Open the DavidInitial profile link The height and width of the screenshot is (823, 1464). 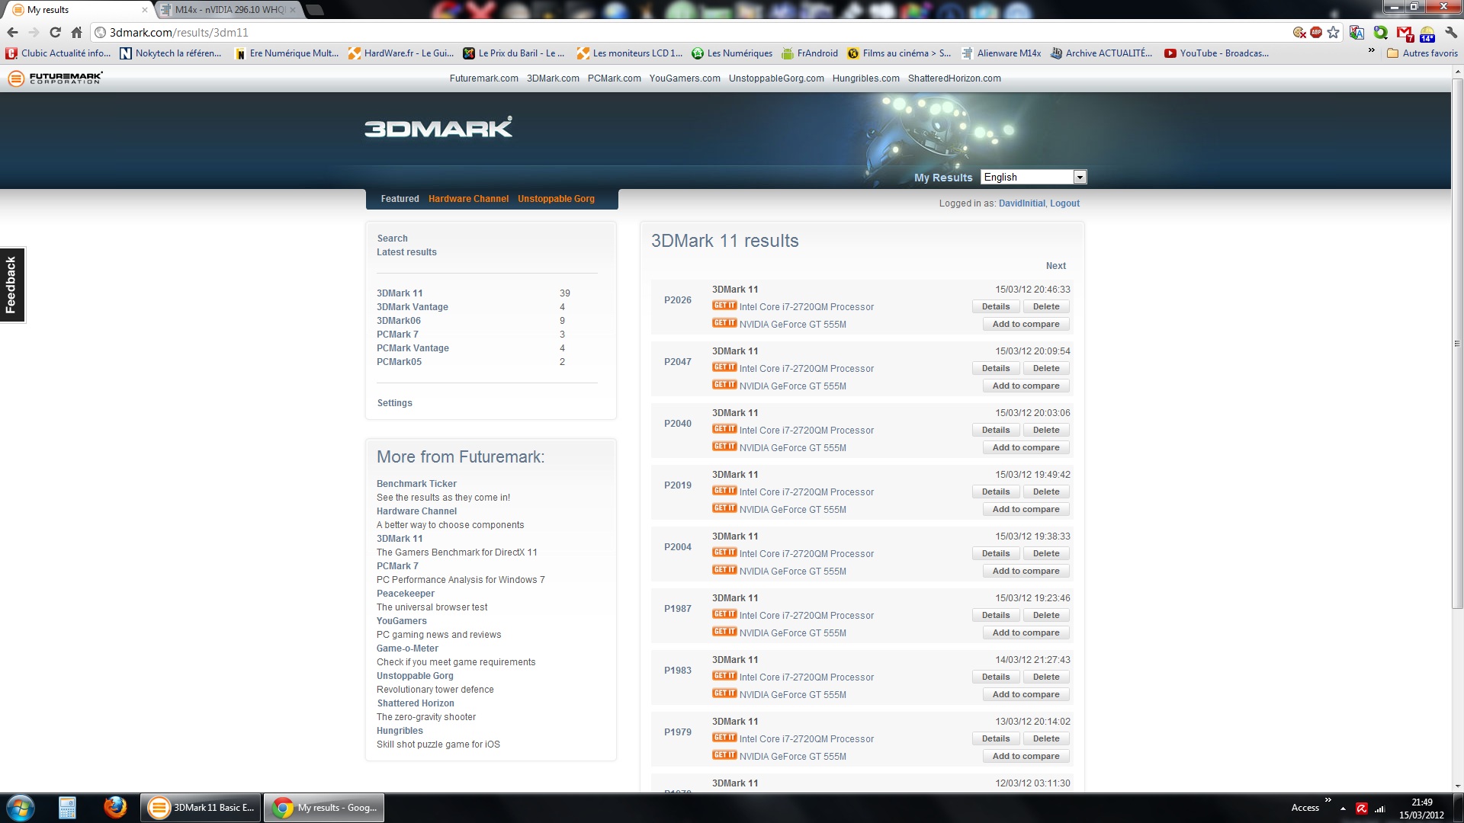click(1022, 203)
